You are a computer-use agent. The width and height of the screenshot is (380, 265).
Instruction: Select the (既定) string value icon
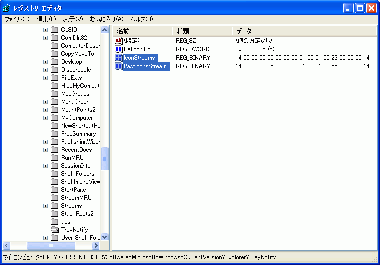tap(119, 41)
